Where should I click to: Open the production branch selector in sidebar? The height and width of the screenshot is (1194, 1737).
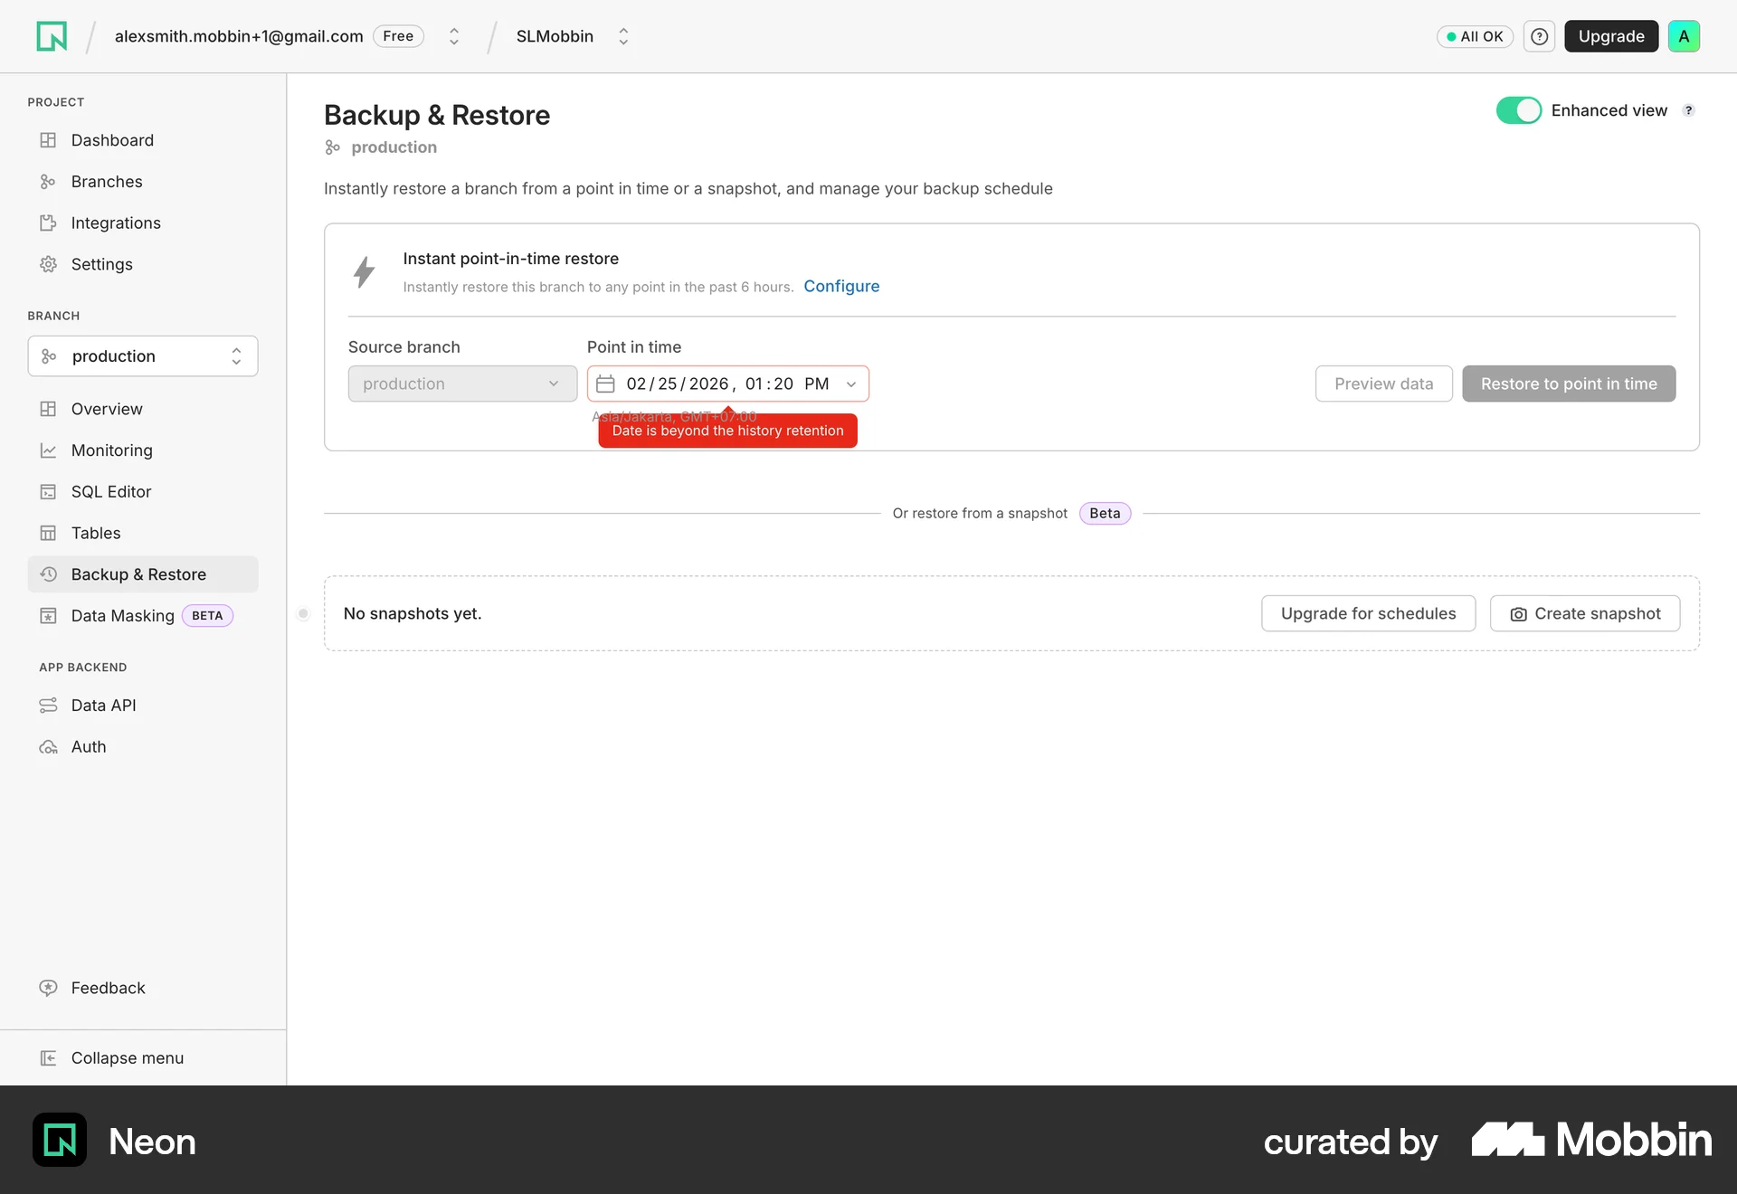(143, 356)
